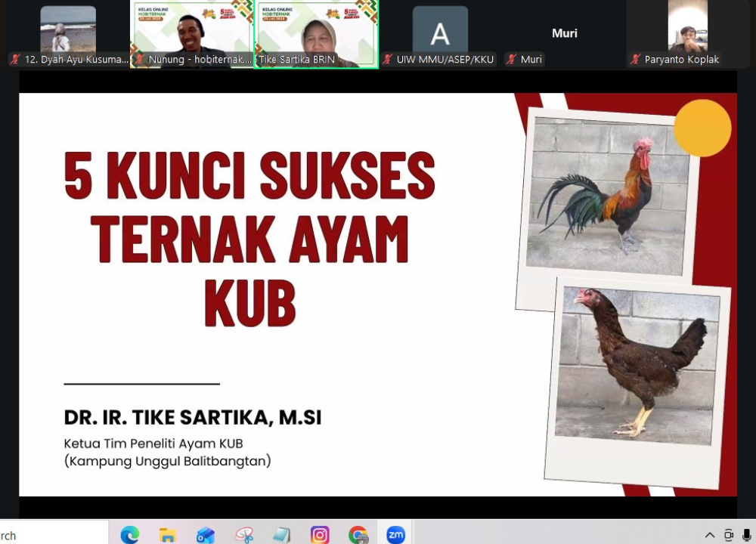The height and width of the screenshot is (544, 756).
Task: Open Instagram from the taskbar
Action: click(x=320, y=535)
